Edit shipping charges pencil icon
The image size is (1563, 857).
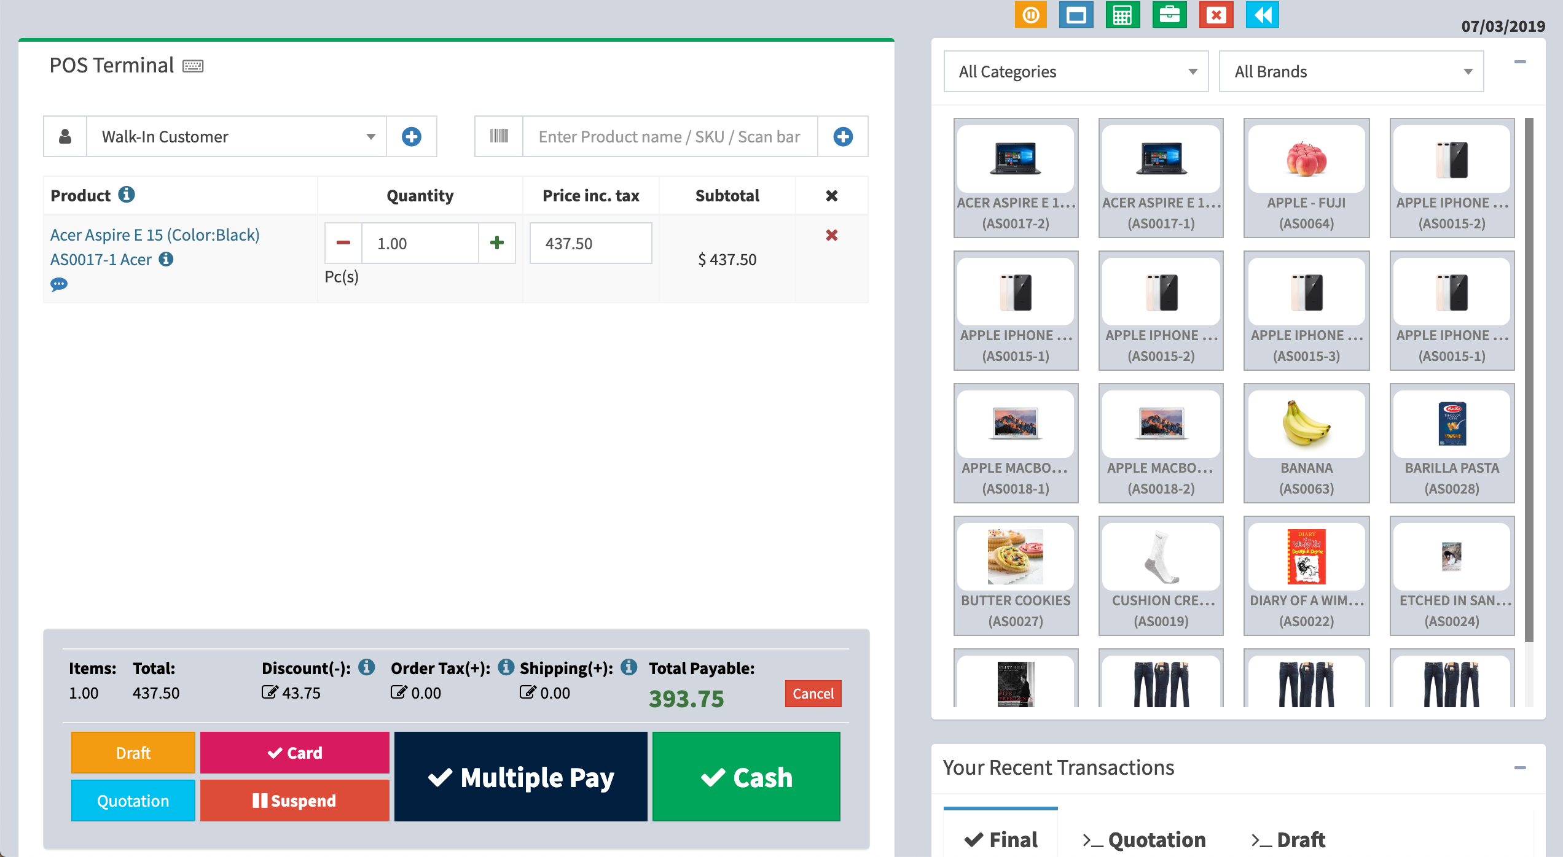click(x=528, y=692)
